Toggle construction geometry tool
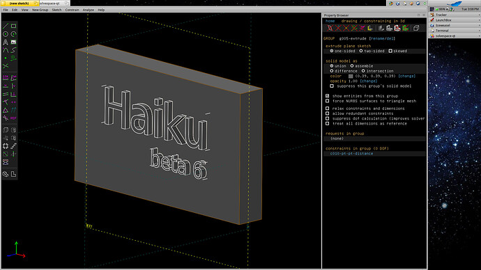 tap(13, 58)
